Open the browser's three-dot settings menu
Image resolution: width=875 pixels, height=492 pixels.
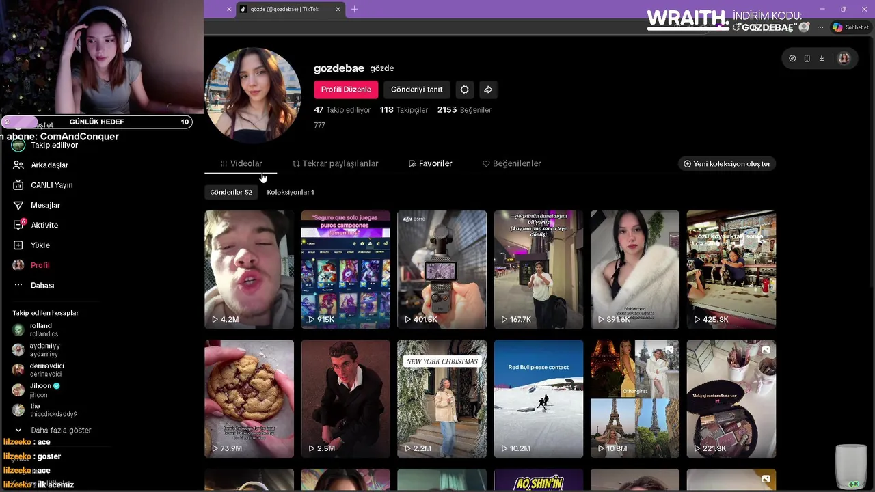[820, 27]
